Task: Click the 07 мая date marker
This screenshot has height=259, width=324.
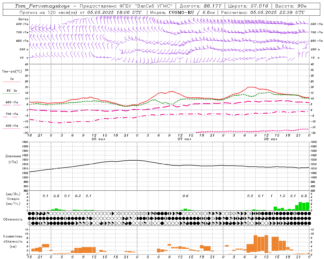Action: point(185,139)
